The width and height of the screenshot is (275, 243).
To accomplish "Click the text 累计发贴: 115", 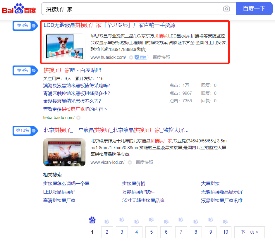I will tap(89, 79).
